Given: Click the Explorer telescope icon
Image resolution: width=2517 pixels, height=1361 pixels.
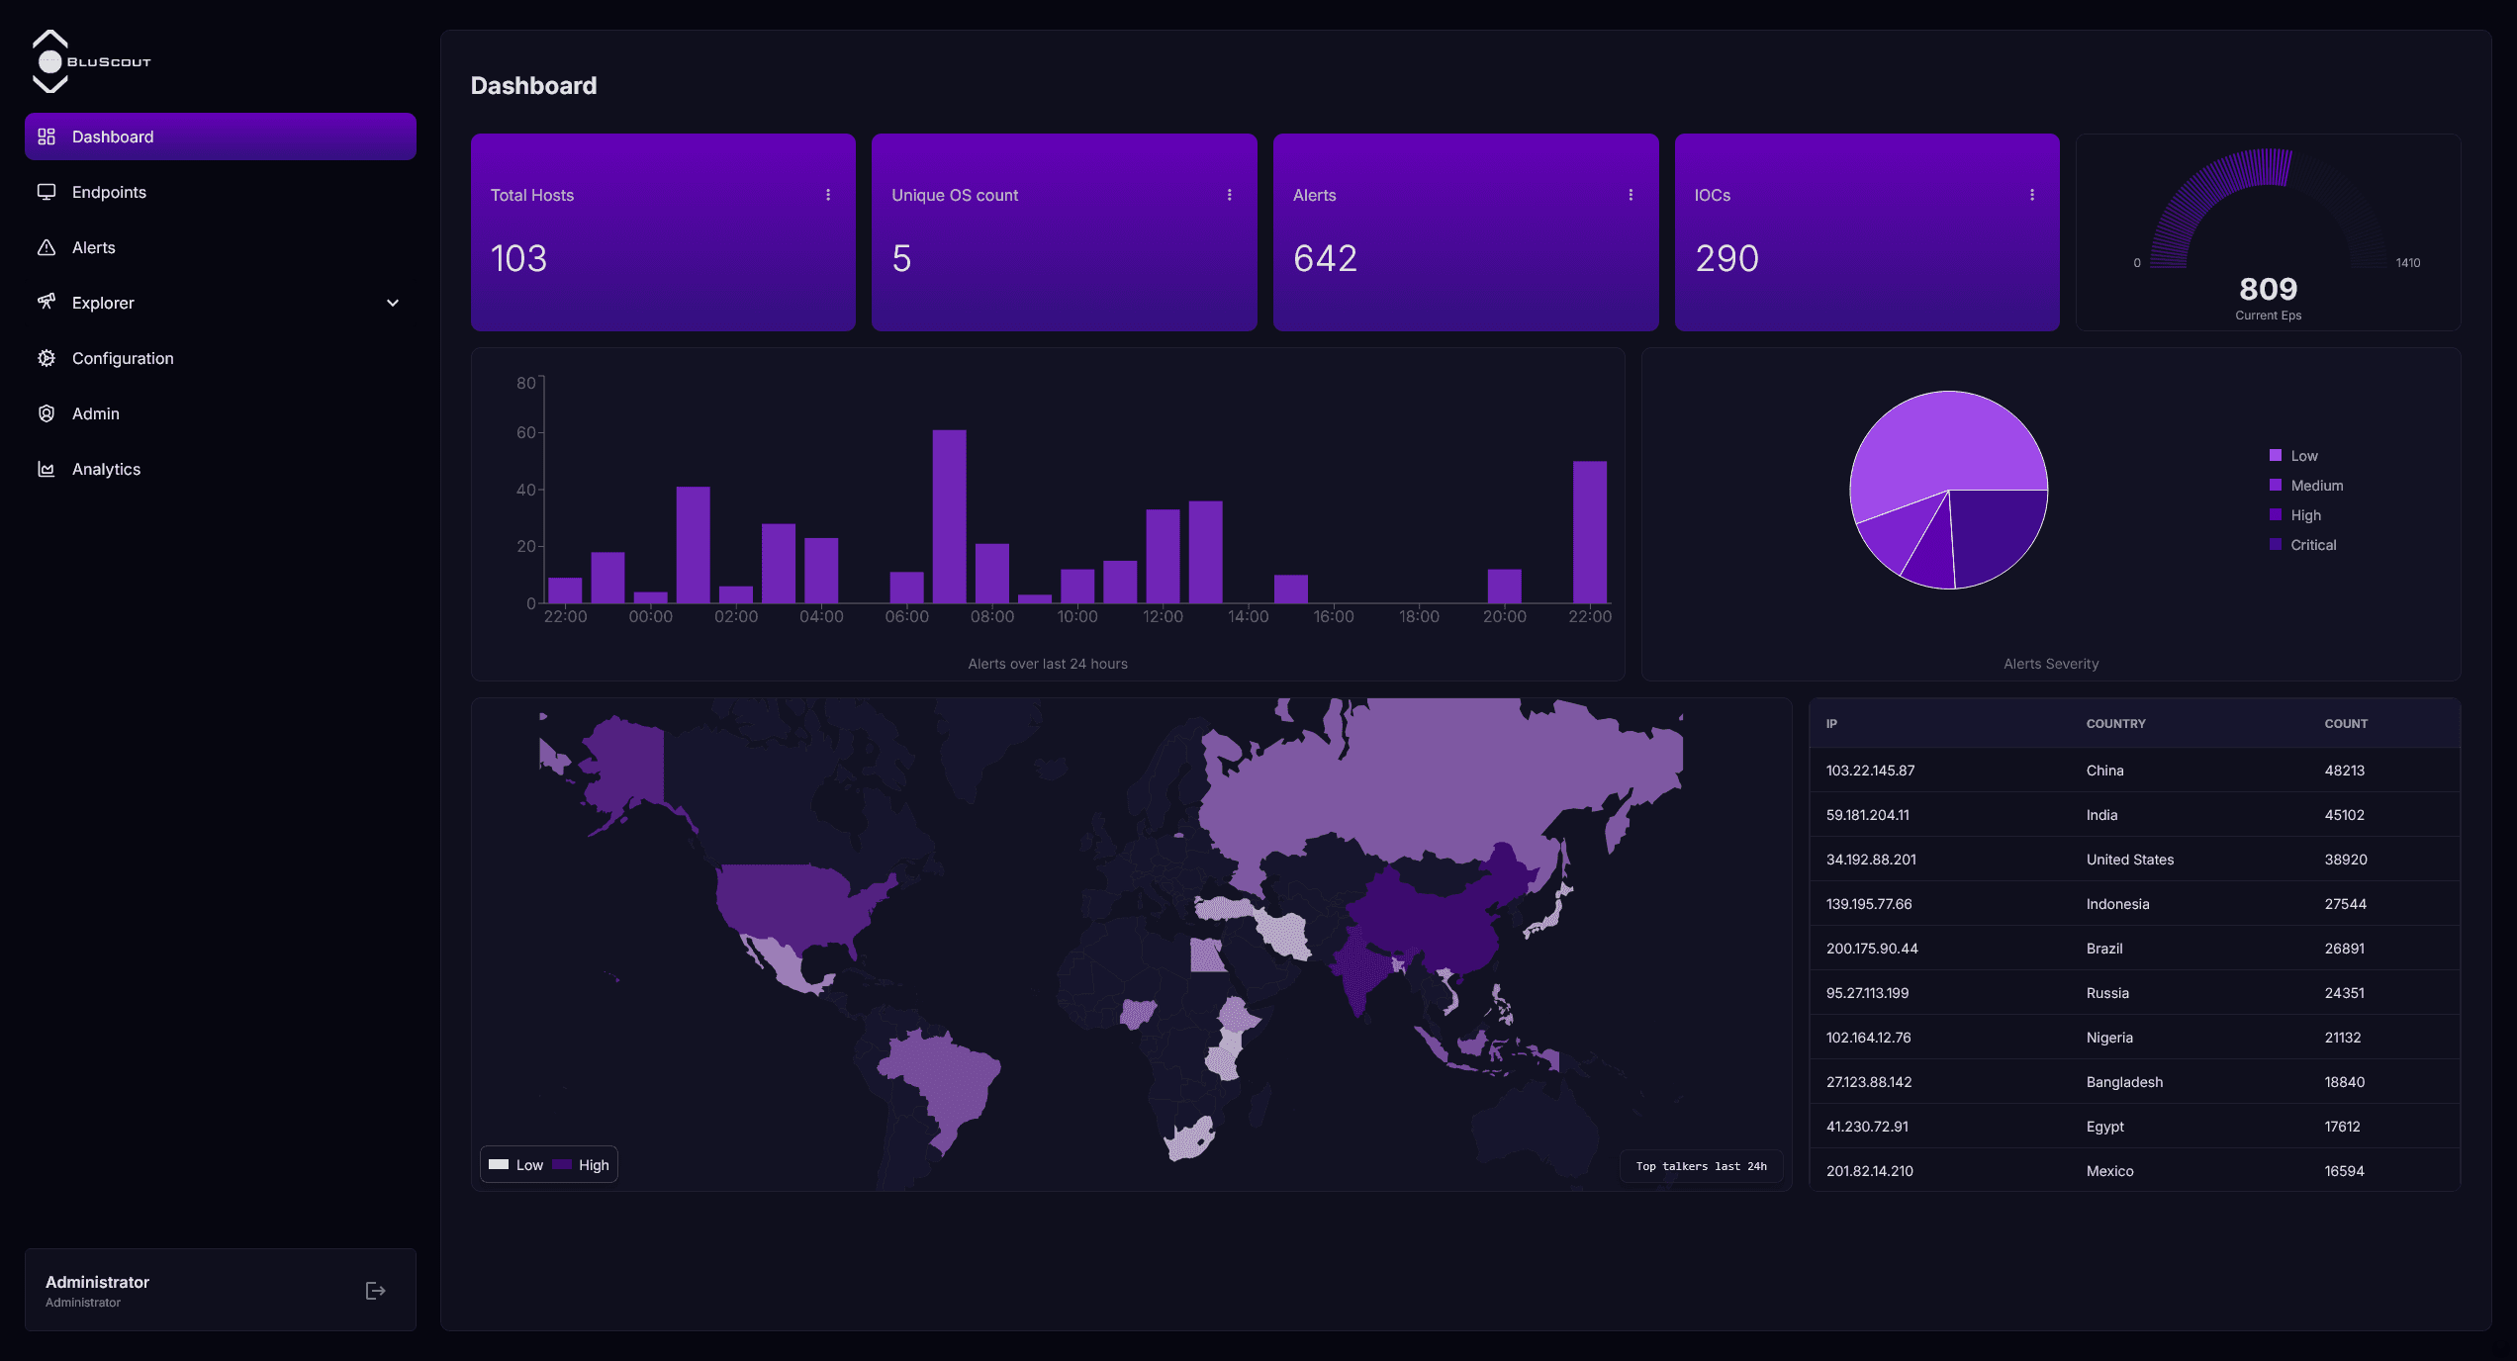Looking at the screenshot, I should (47, 303).
